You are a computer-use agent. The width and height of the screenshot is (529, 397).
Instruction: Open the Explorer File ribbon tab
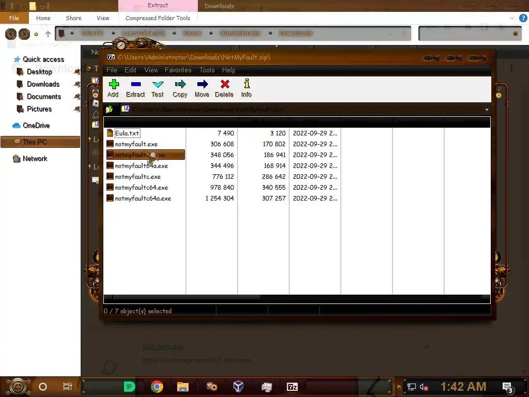14,18
